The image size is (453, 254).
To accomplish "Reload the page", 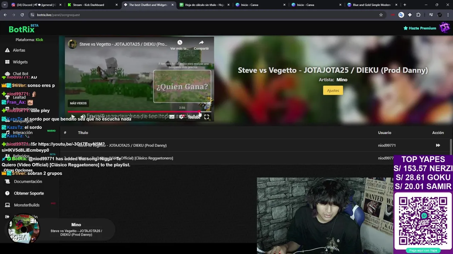I will [x=22, y=15].
